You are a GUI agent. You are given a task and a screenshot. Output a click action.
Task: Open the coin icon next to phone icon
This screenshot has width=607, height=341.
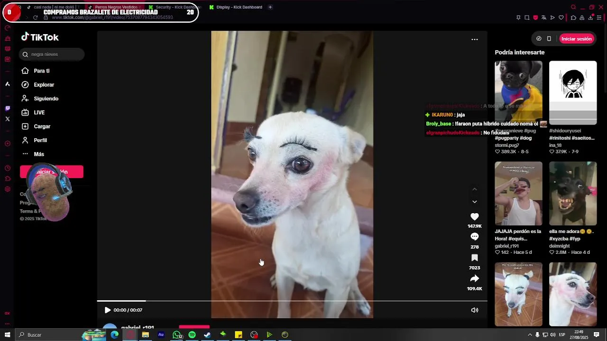click(539, 39)
